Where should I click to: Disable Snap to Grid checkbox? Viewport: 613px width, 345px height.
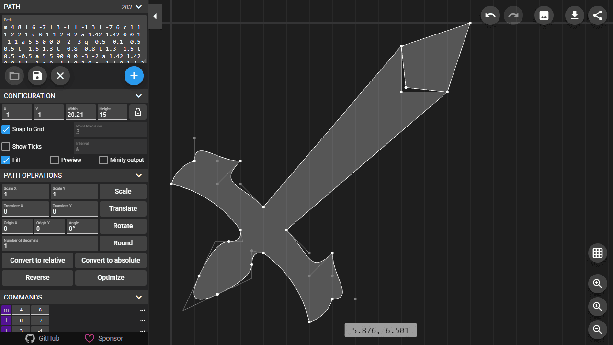pyautogui.click(x=6, y=129)
